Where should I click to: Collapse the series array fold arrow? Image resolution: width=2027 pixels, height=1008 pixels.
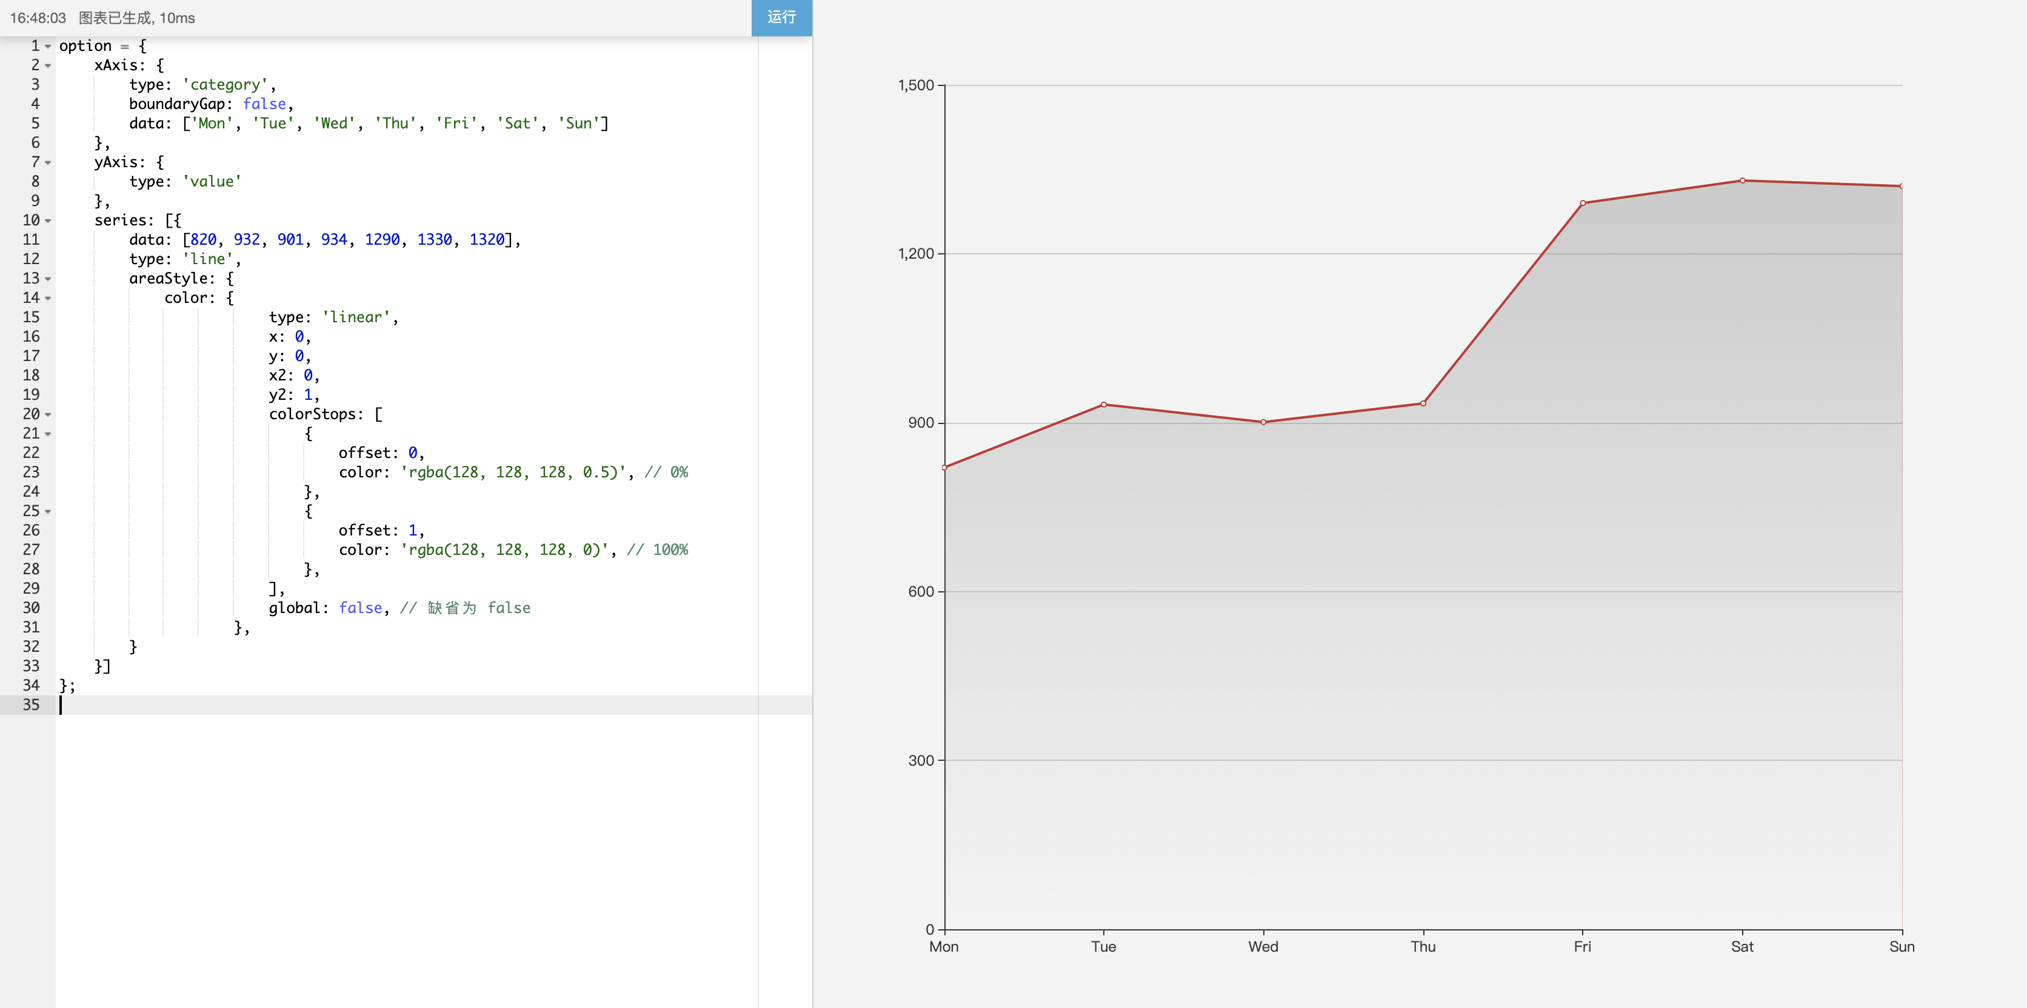pyautogui.click(x=48, y=221)
